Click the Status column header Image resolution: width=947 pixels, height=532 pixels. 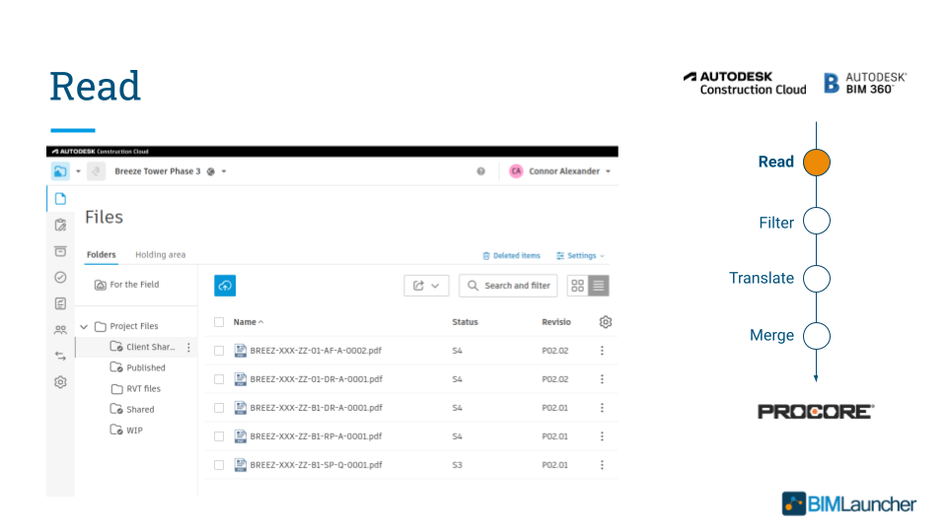[x=465, y=322]
